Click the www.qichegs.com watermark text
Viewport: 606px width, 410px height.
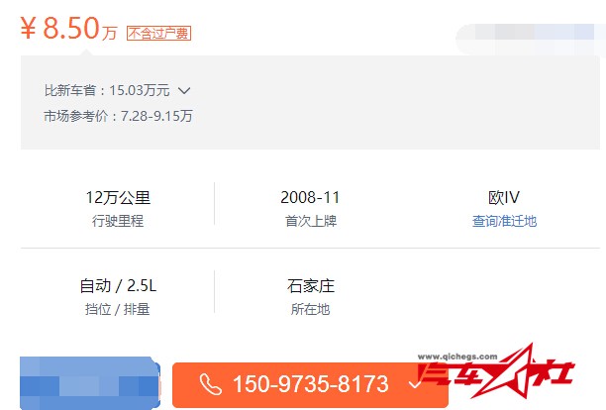click(457, 357)
